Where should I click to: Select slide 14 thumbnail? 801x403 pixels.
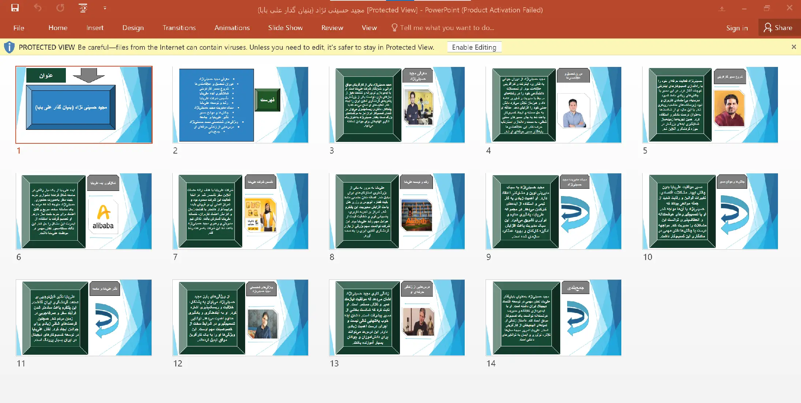click(x=553, y=317)
